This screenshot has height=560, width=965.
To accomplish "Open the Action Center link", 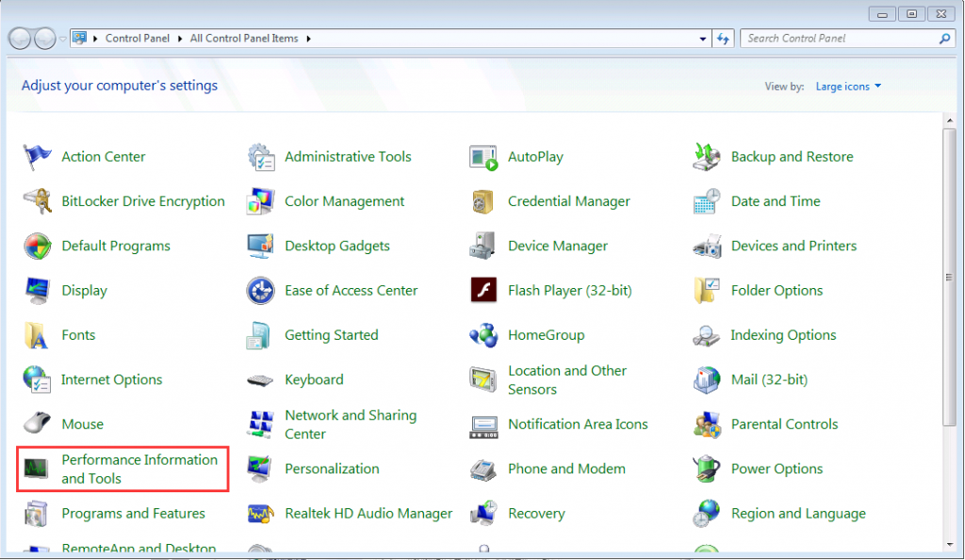I will click(x=104, y=157).
